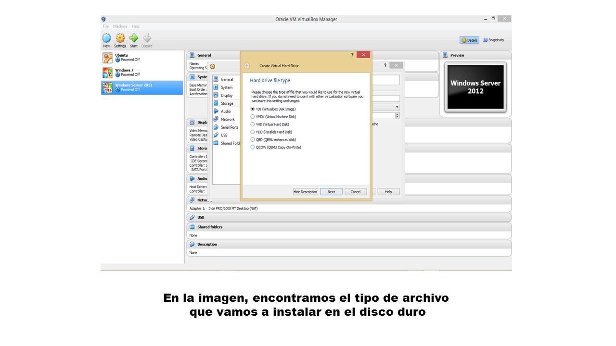Click the greyed Discard toolbar icon

[147, 38]
